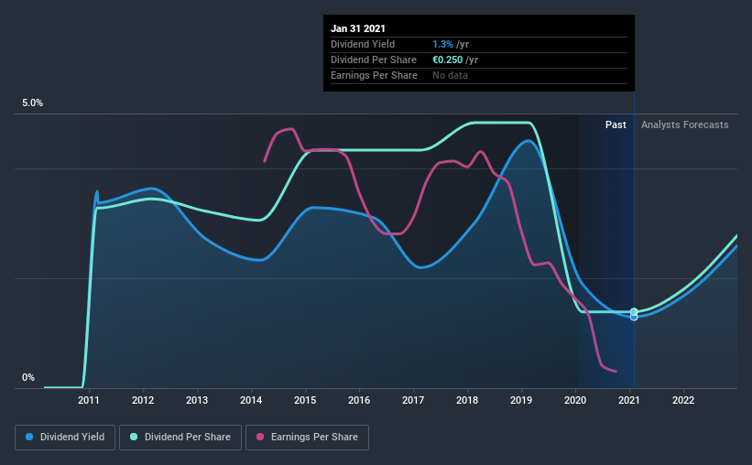Click the 'Dividend Per Share' tooltip row label

tap(374, 59)
